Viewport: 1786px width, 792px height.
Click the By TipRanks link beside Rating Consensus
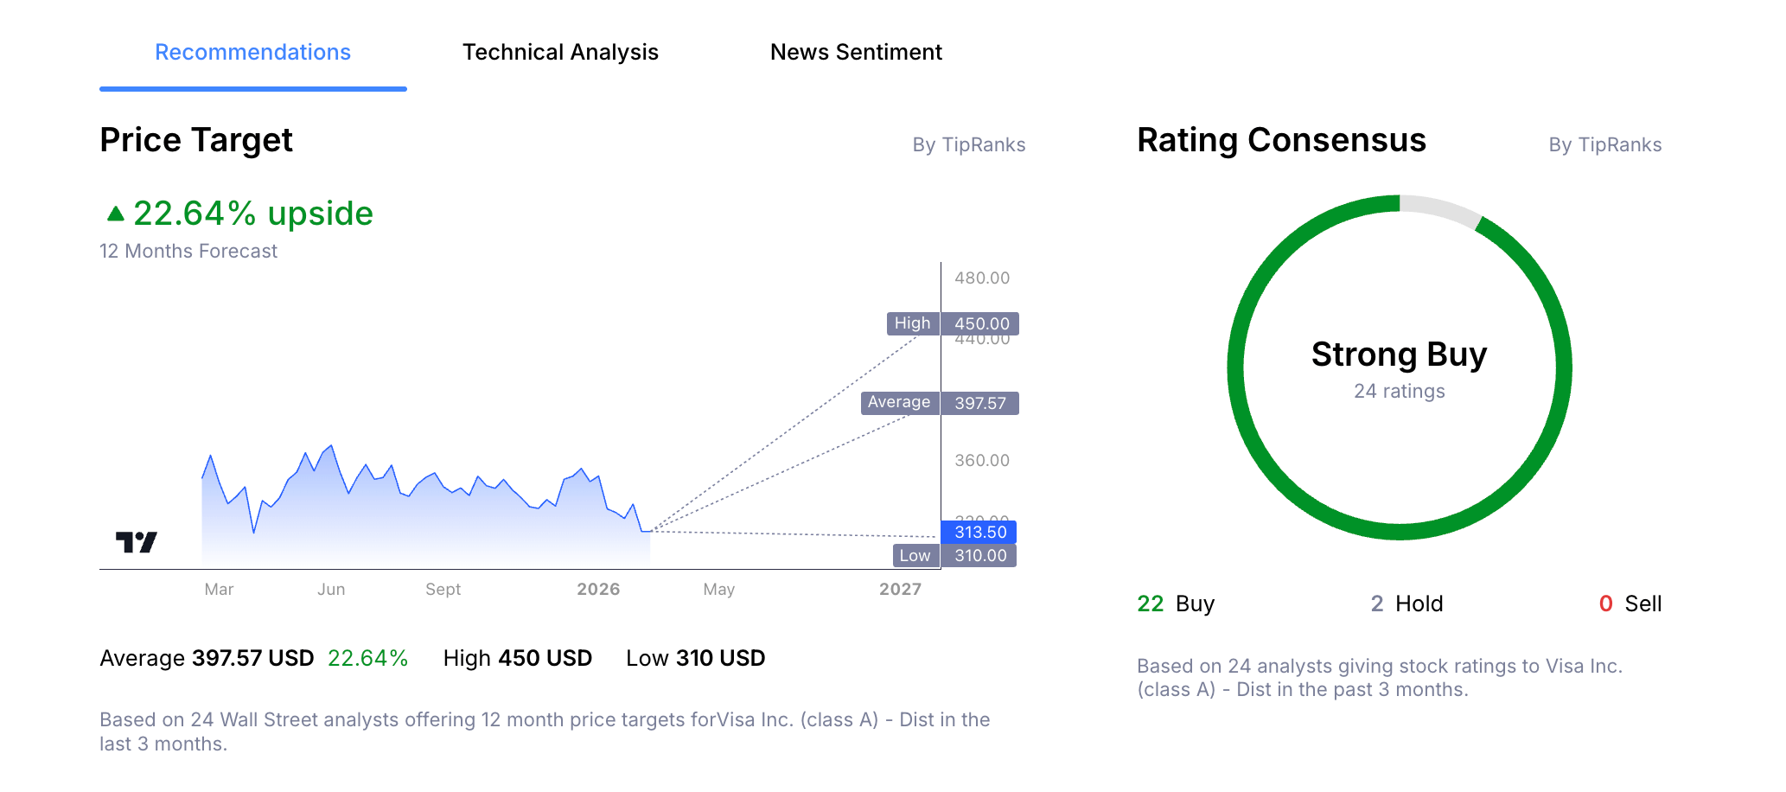1605,144
